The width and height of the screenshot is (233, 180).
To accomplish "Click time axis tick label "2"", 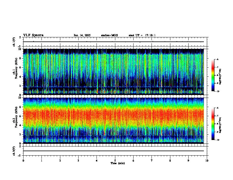I will [x=60, y=161].
